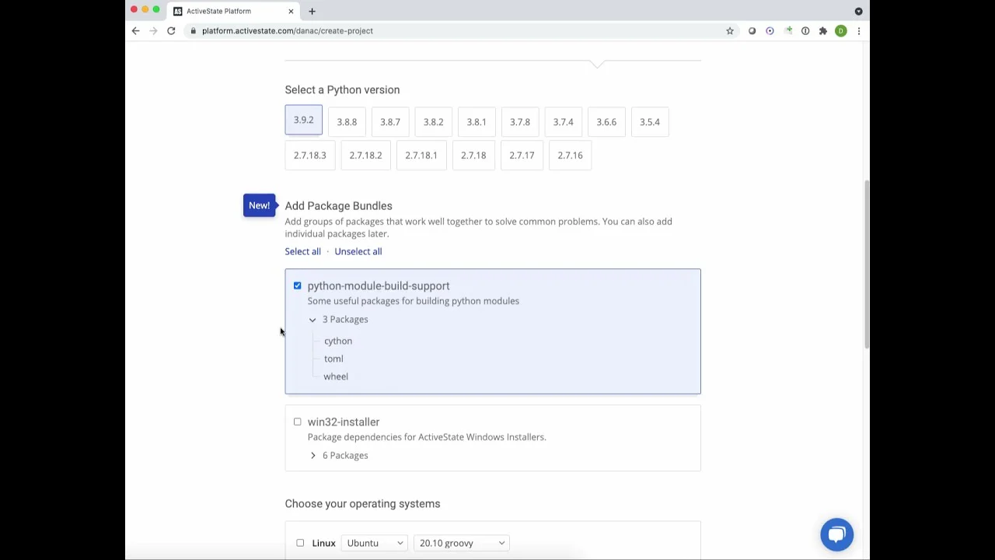Select Python version 3.6.6
The width and height of the screenshot is (995, 560).
606,122
